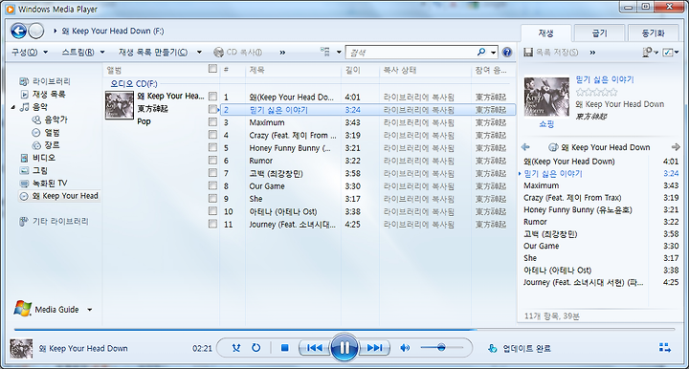Click the update complete status icon
Viewport: 689px width, 369px height.
(492, 348)
